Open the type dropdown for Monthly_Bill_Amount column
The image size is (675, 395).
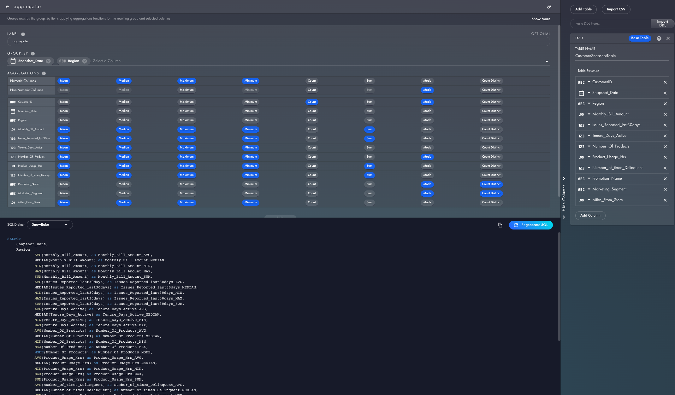click(589, 114)
